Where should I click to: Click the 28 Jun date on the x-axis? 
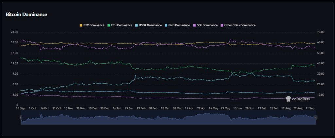tap(250, 108)
